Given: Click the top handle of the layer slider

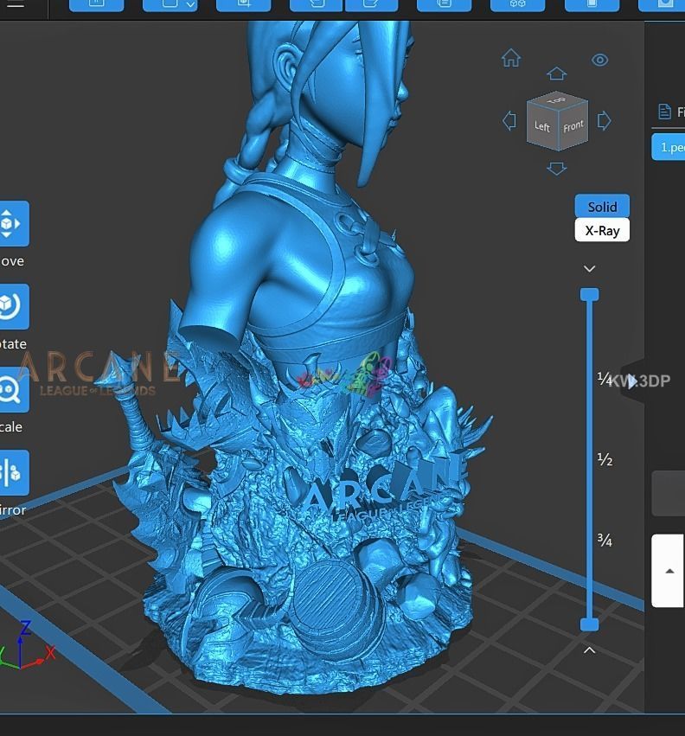Looking at the screenshot, I should (590, 294).
